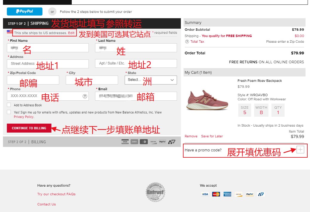Click the Have a promo code? text

[203, 150]
